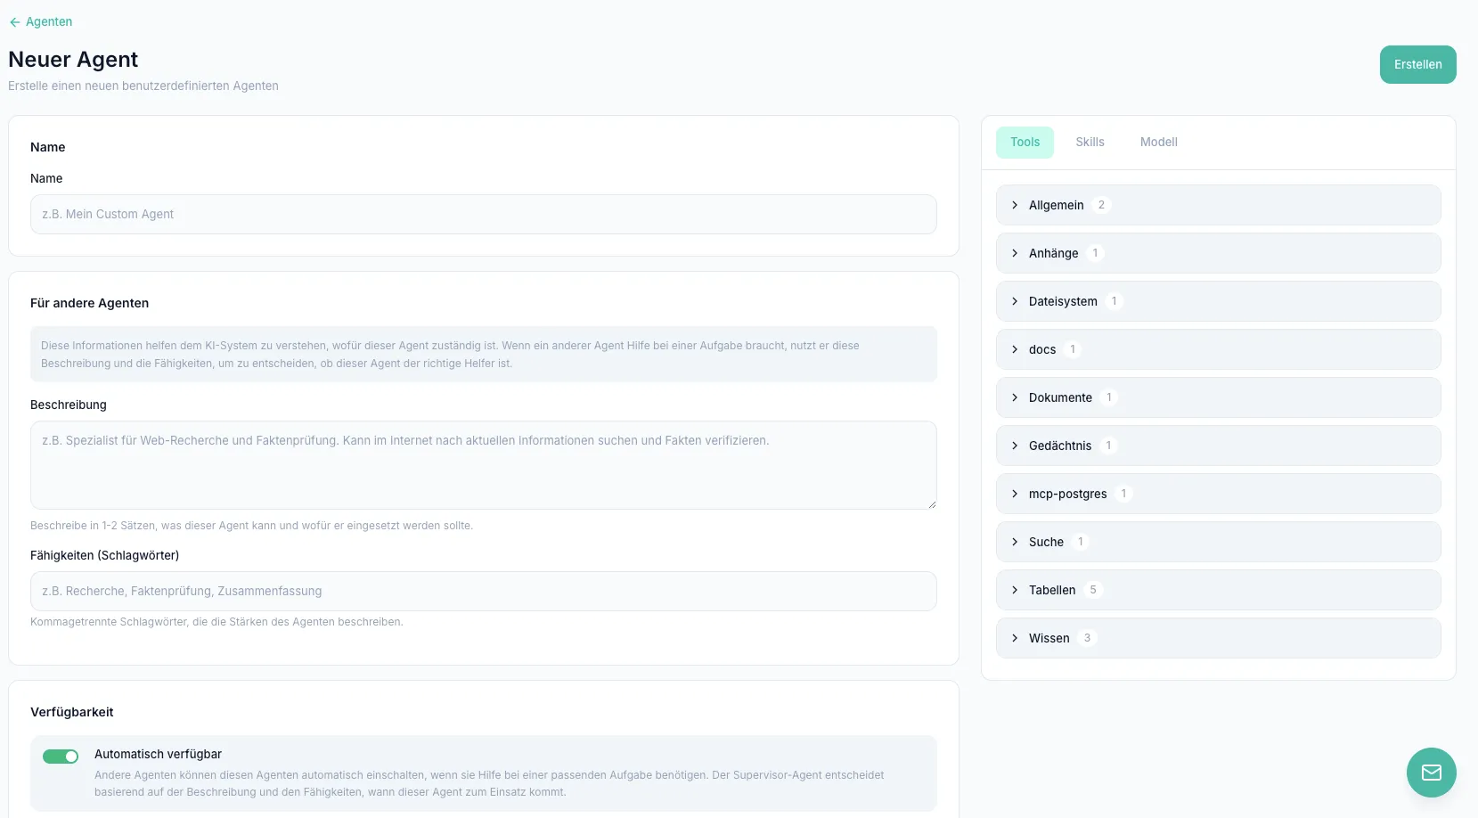
Task: Toggle the Automatisch verfügbar switch
Action: [x=61, y=757]
